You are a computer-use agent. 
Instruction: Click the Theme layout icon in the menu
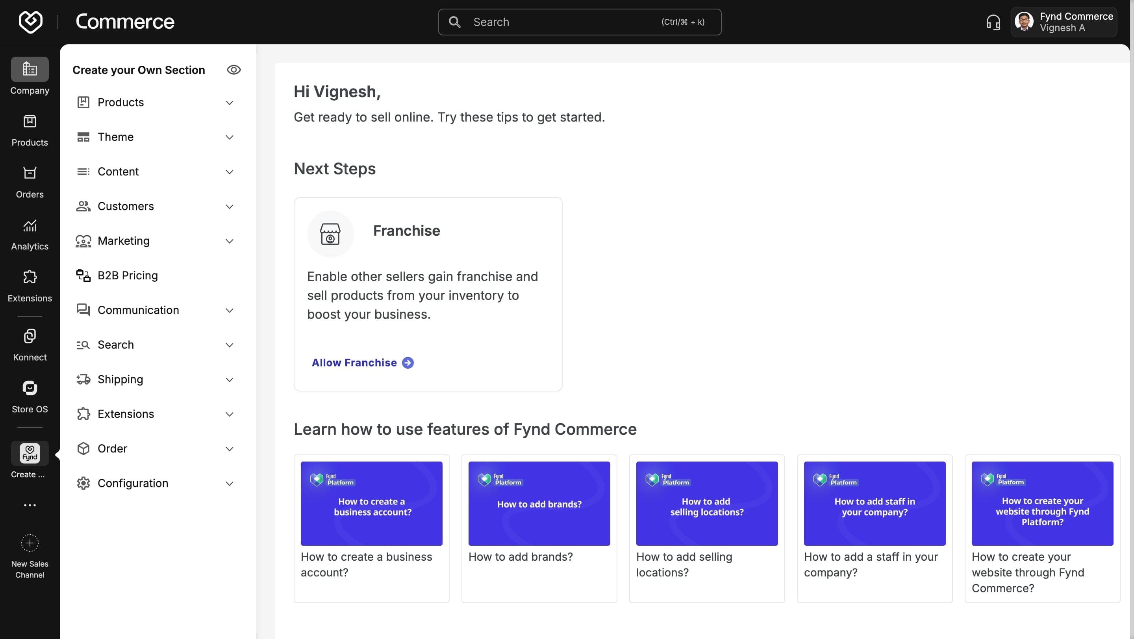point(83,137)
